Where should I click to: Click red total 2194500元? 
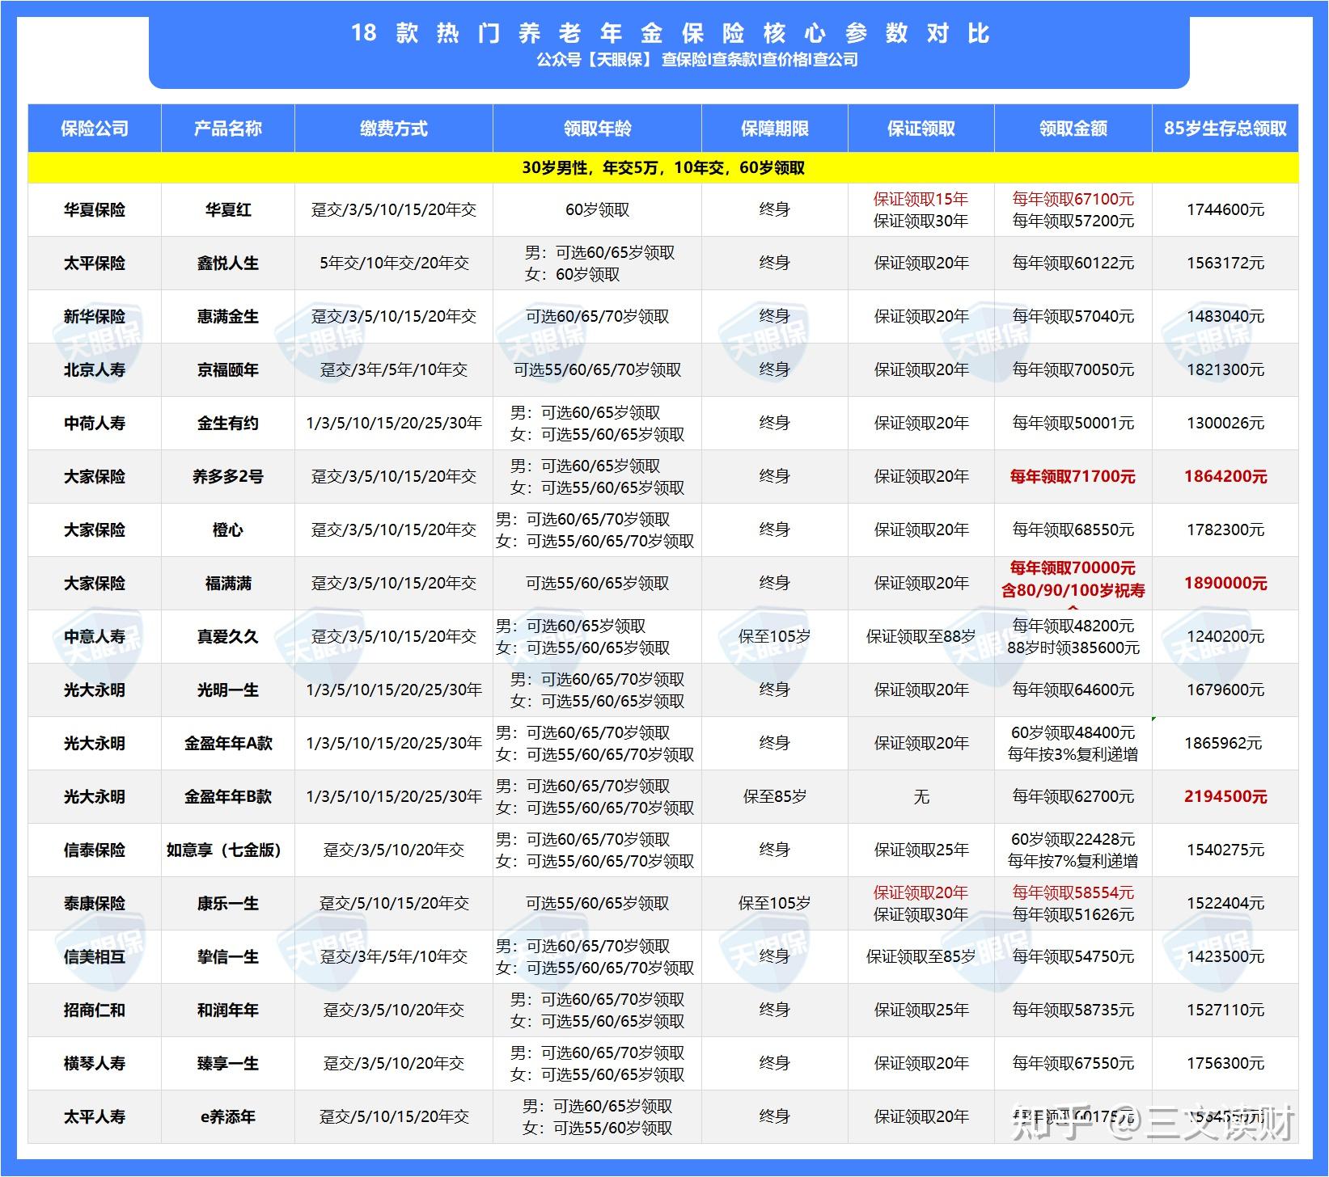[x=1225, y=797]
